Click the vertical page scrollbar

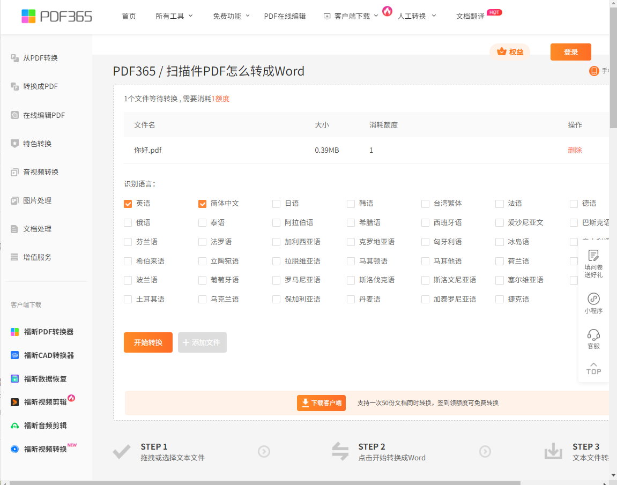pos(613,67)
